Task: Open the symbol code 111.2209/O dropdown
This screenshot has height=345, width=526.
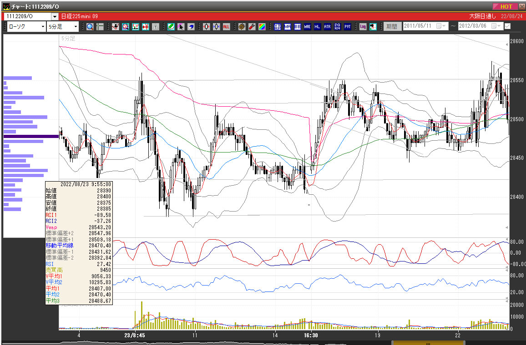Action: click(x=55, y=16)
